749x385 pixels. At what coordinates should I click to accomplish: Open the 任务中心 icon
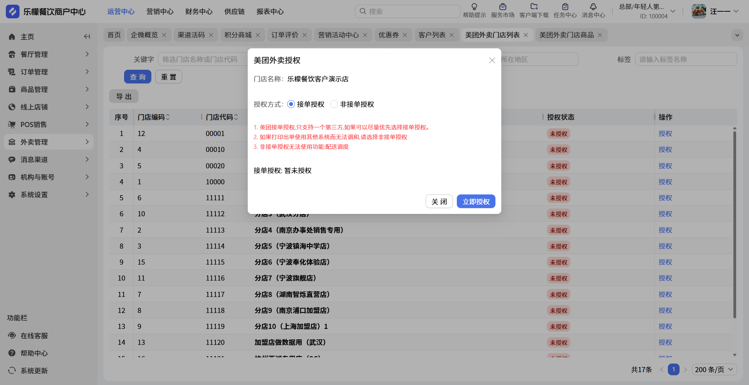(x=565, y=7)
